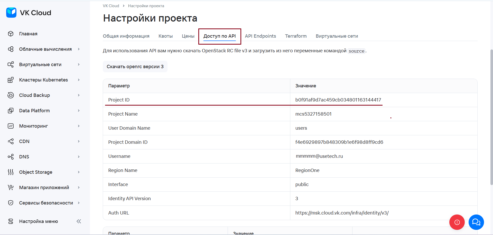This screenshot has height=235, width=493.
Task: Click the DNS sidebar icon
Action: pos(11,157)
